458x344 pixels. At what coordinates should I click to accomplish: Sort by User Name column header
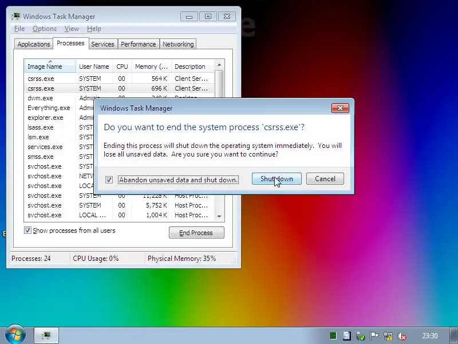pos(94,67)
